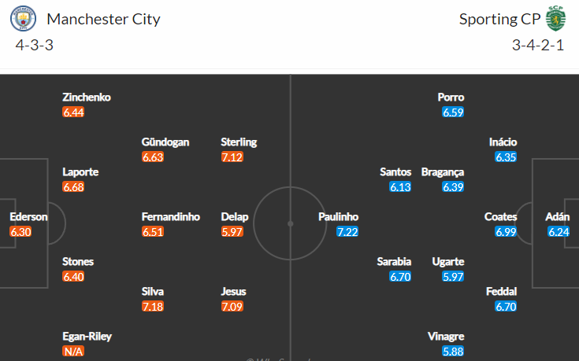The width and height of the screenshot is (579, 361).
Task: Select goalkeeper Adán's name
Action: pyautogui.click(x=557, y=217)
